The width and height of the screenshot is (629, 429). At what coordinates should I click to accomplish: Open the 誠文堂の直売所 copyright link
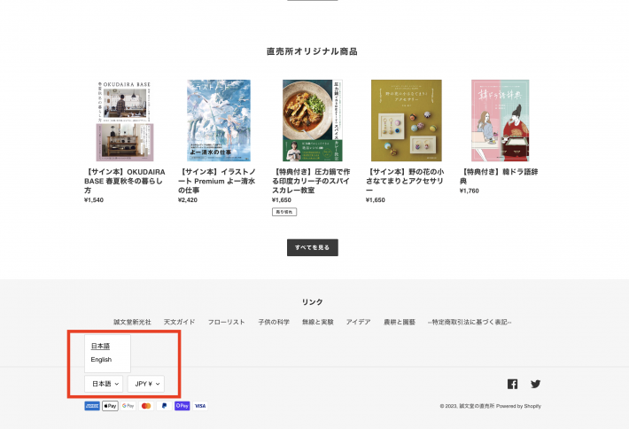click(477, 406)
